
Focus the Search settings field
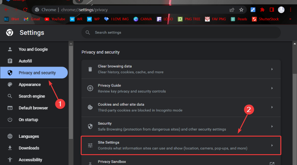(x=181, y=33)
